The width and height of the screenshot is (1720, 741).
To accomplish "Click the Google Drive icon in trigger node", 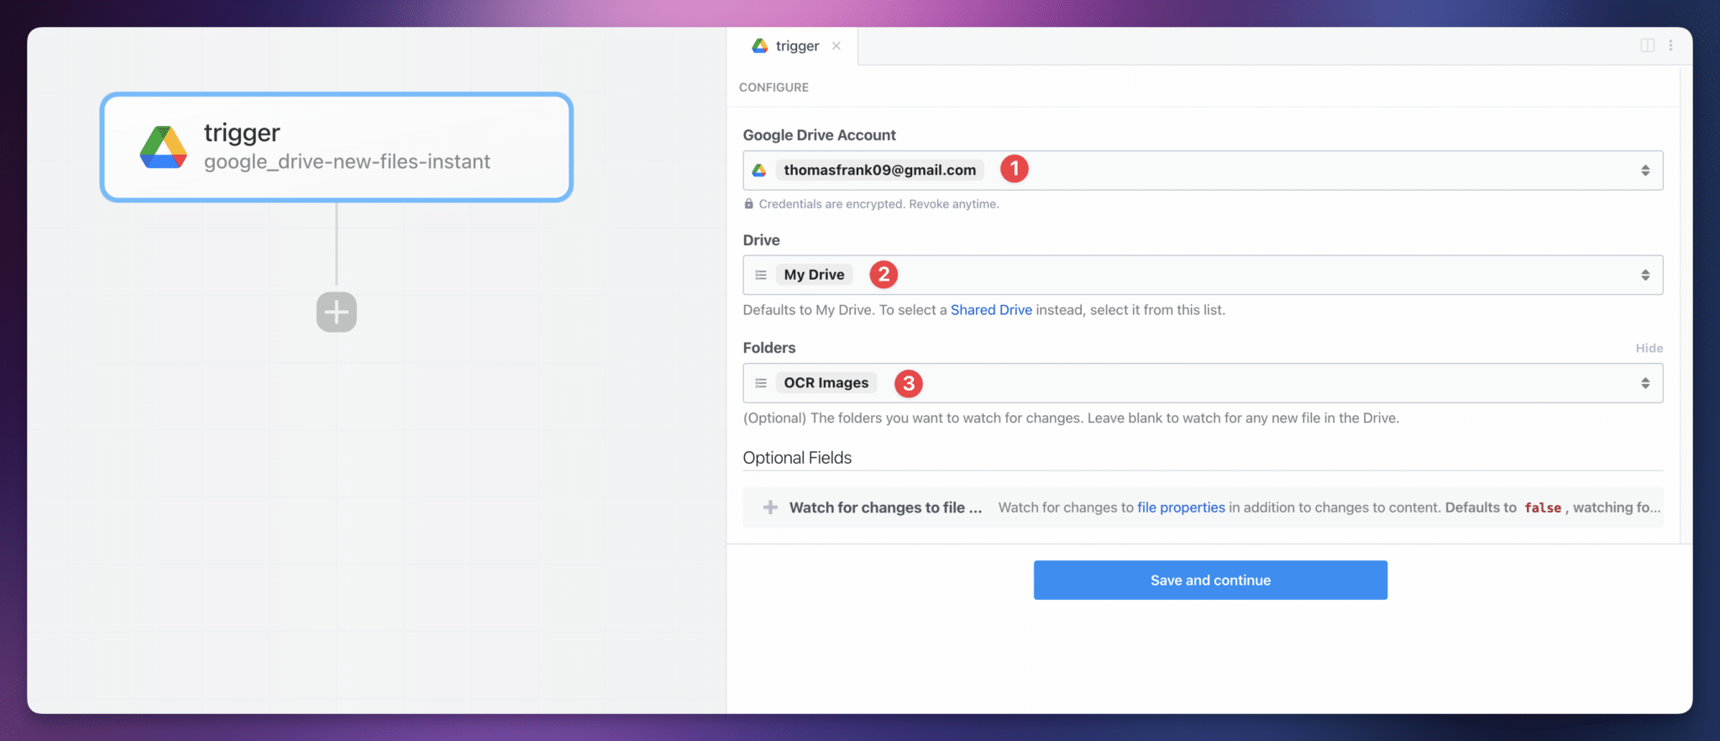I will 163,148.
